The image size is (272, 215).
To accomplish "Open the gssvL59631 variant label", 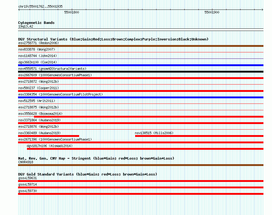I will click(28, 178).
